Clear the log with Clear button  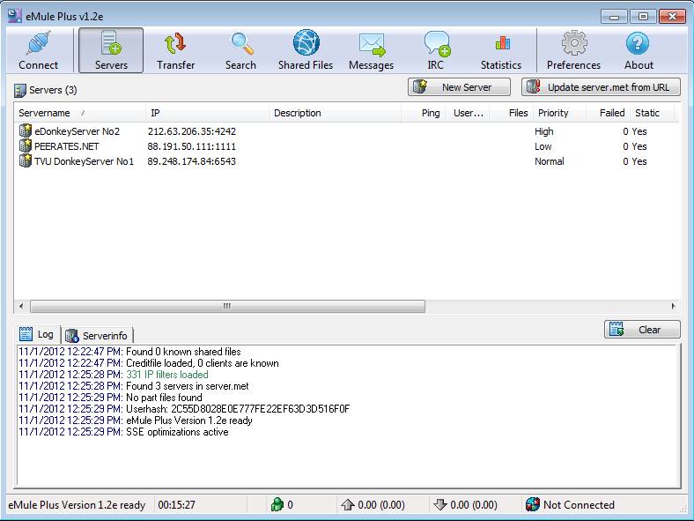click(x=642, y=330)
